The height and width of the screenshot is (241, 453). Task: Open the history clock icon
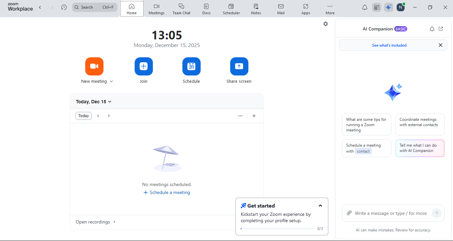[64, 7]
